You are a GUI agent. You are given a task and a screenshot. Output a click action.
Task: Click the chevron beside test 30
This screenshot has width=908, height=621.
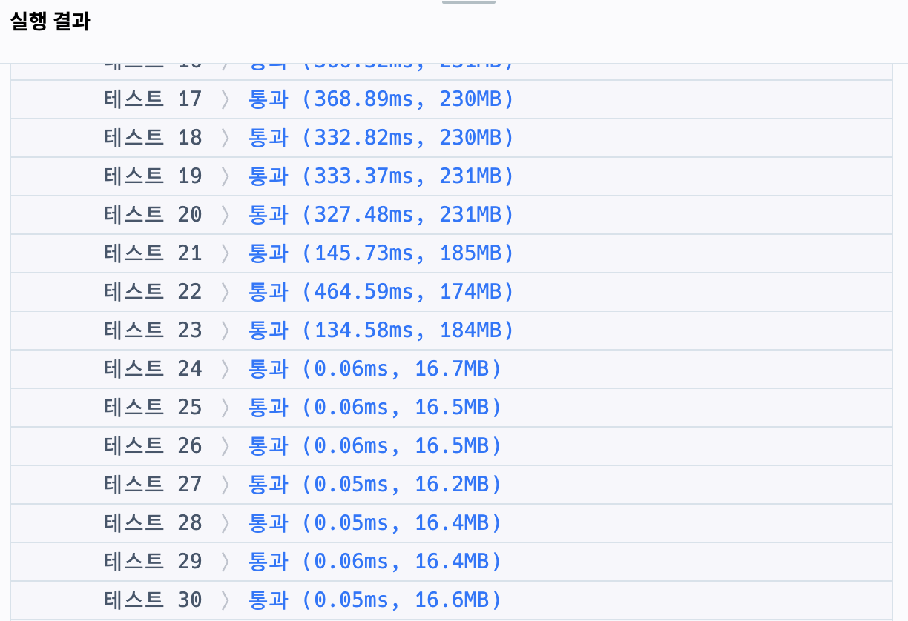pyautogui.click(x=225, y=600)
